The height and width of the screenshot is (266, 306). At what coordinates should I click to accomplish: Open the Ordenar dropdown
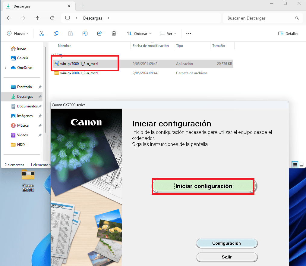click(139, 33)
